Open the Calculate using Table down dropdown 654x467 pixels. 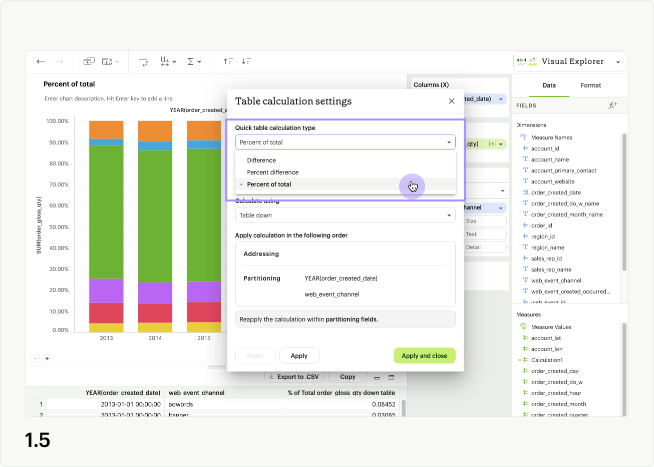[x=345, y=215]
